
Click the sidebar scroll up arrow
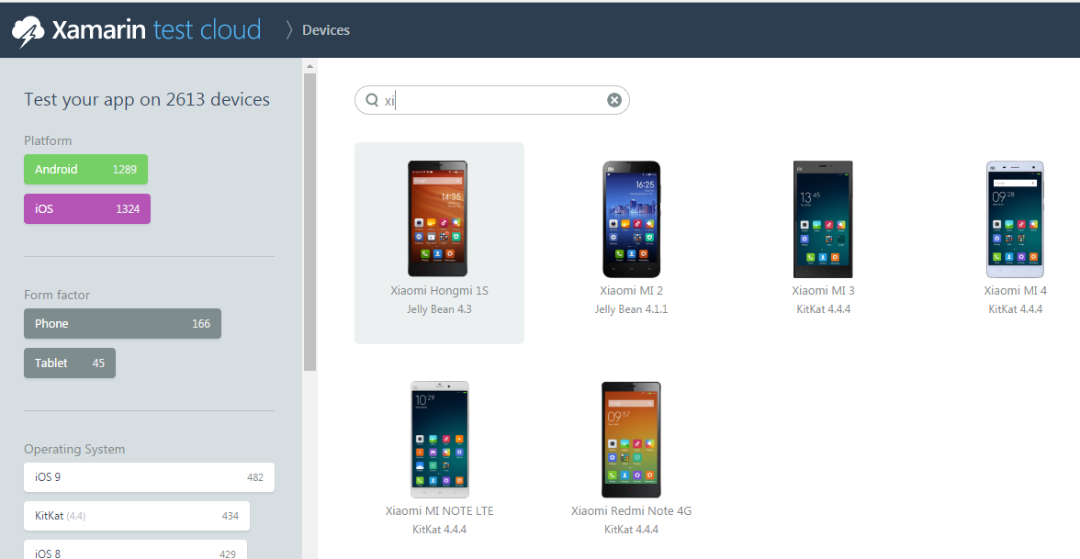pyautogui.click(x=309, y=66)
